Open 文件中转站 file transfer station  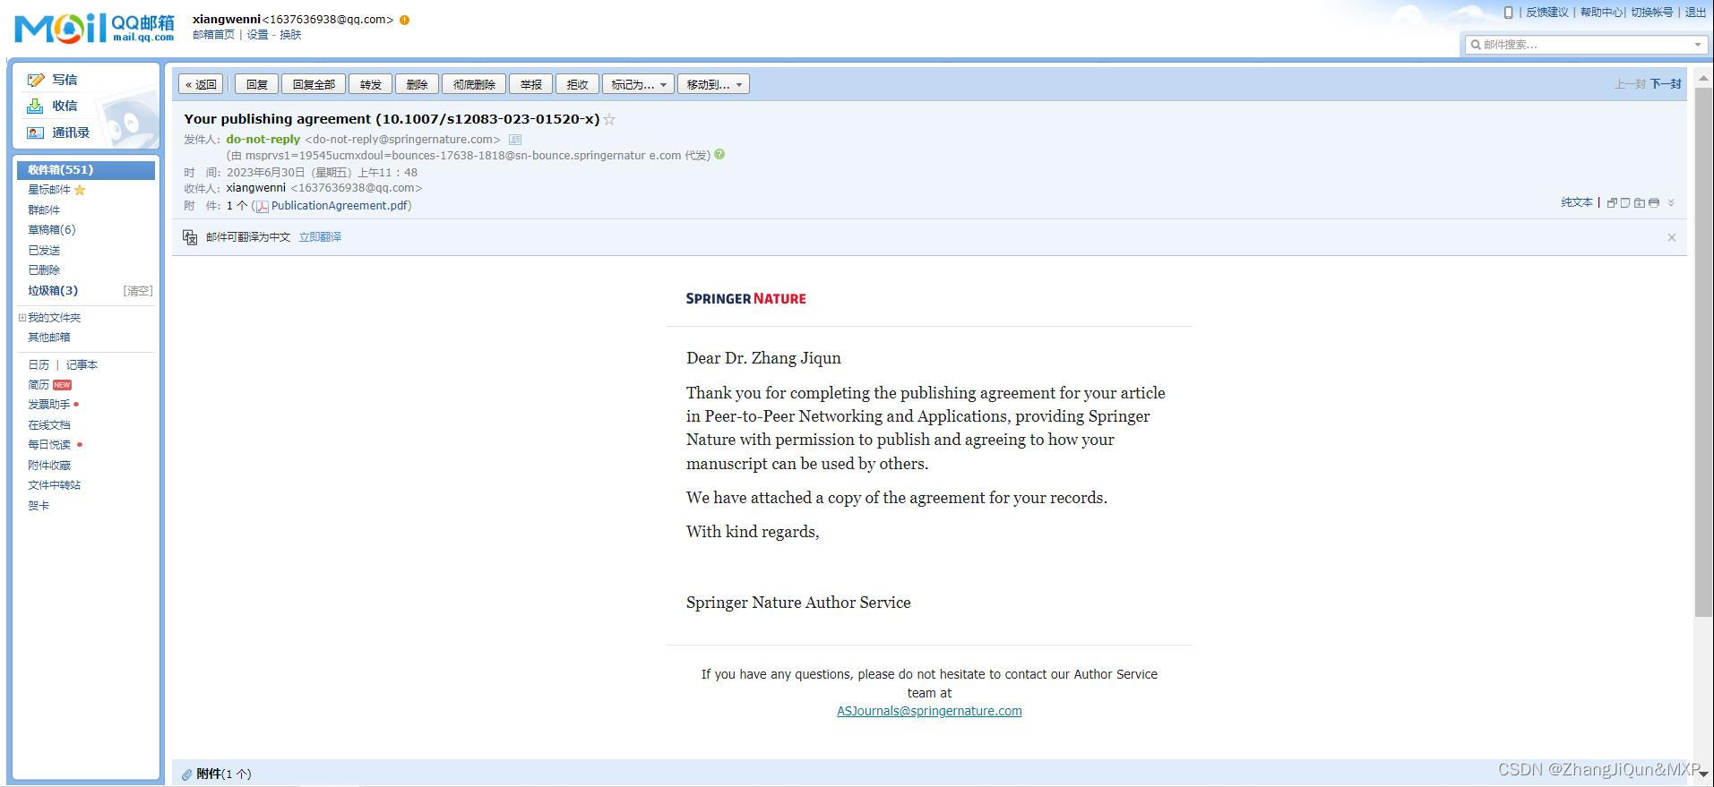54,485
